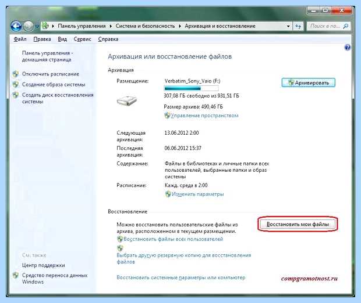Click shield icon beside Средство переноса данных
This screenshot has height=303, width=361.
pos(16,275)
